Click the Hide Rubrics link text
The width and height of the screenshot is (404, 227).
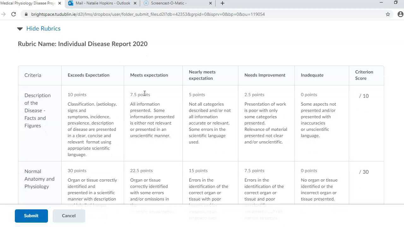(43, 29)
